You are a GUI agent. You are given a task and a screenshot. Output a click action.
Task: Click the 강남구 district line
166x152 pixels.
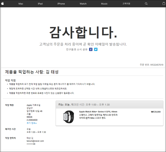[x=30, y=108]
